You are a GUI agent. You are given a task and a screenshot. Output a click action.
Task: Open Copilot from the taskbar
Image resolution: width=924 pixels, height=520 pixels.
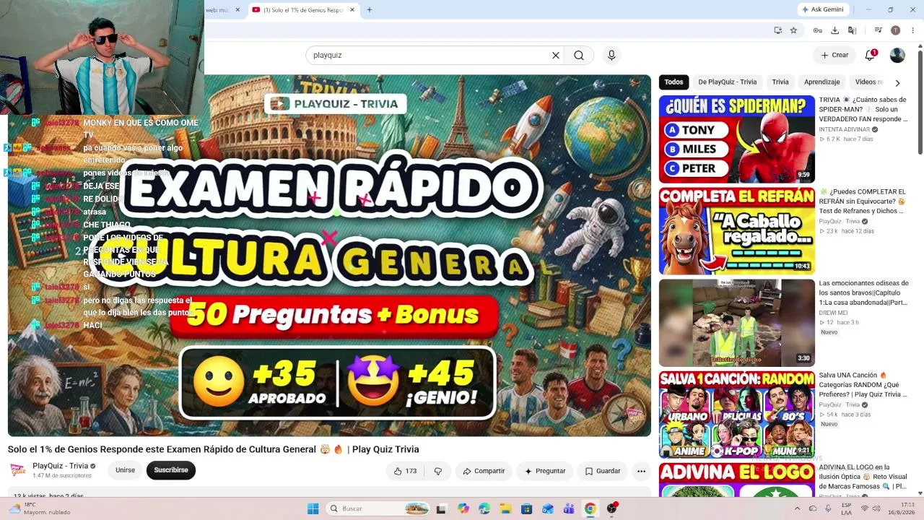click(x=463, y=508)
